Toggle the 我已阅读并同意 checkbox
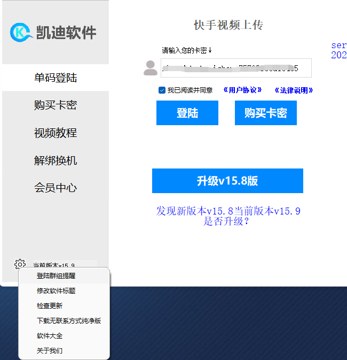The image size is (347, 360). click(162, 90)
